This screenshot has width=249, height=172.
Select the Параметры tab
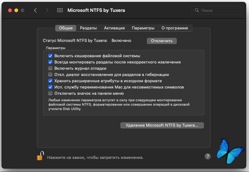(143, 28)
